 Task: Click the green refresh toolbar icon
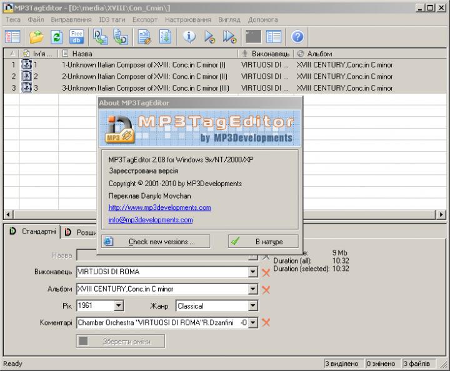tap(57, 37)
